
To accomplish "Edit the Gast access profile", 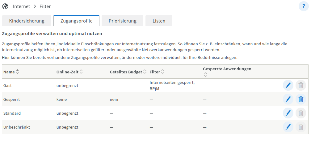I will 288,85.
